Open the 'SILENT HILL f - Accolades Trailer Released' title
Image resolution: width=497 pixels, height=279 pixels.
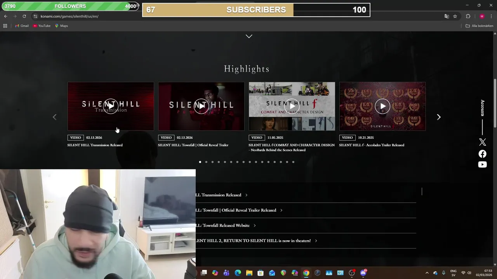[372, 145]
